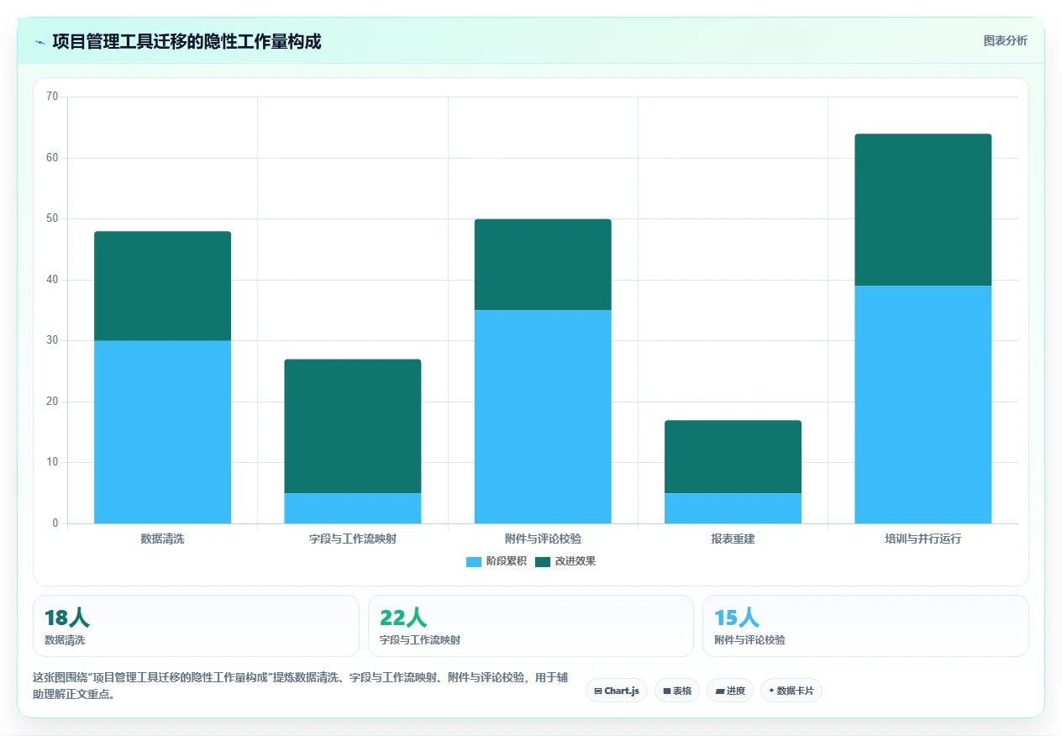The height and width of the screenshot is (736, 1062).
Task: Toggle the 改进效果 legend entry
Action: pyautogui.click(x=565, y=561)
